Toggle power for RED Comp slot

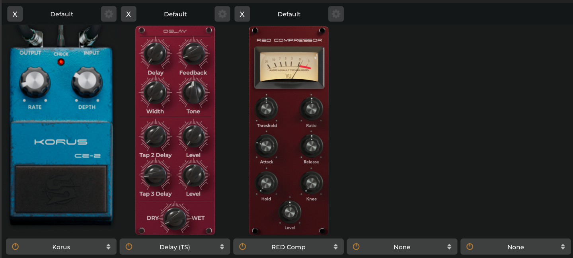[242, 247]
